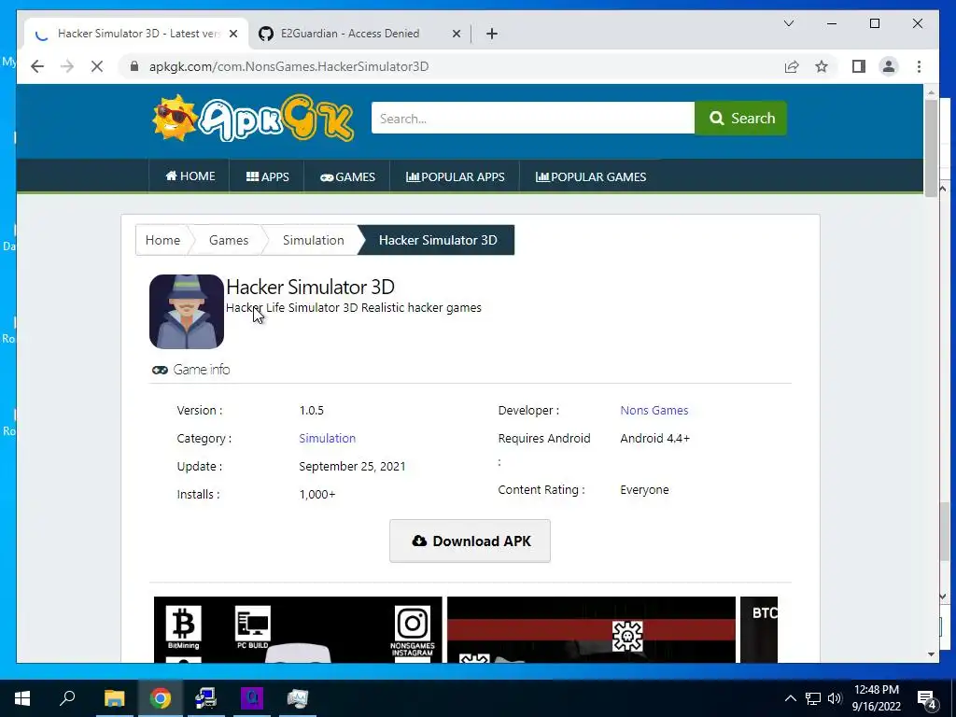Click the Game info section label
The width and height of the screenshot is (956, 717).
tap(190, 370)
